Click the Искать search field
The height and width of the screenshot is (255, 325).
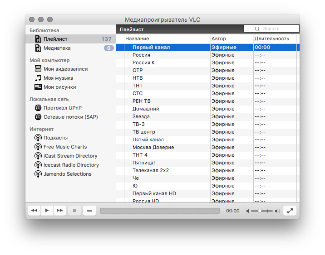click(271, 29)
